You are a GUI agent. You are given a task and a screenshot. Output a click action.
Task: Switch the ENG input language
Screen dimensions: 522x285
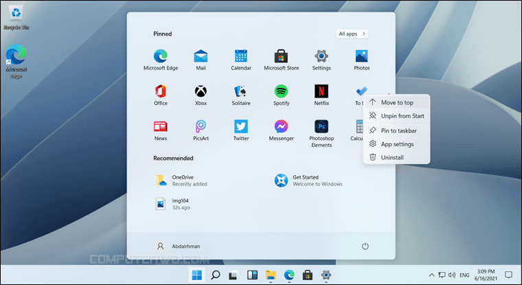coord(464,275)
